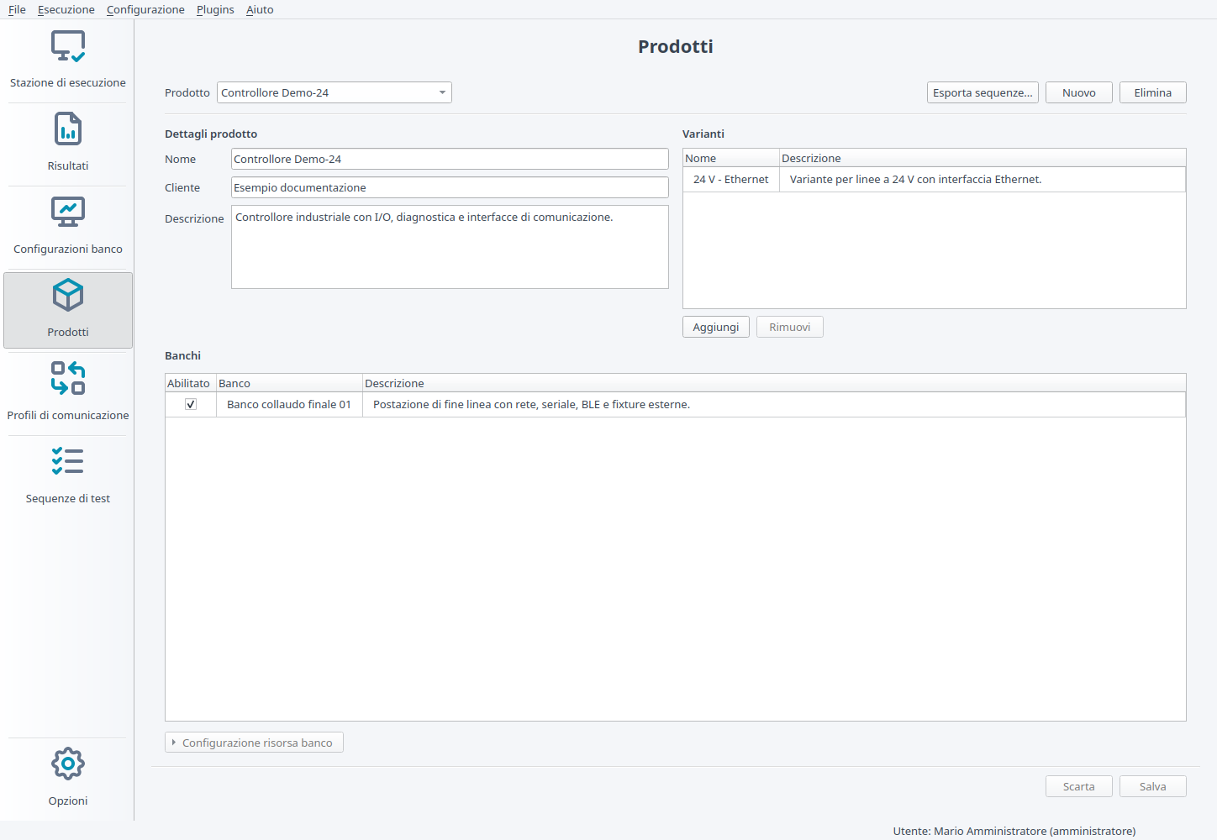Screen dimensions: 1217x840
Task: Click Banchi table Banco column header
Action: (289, 383)
